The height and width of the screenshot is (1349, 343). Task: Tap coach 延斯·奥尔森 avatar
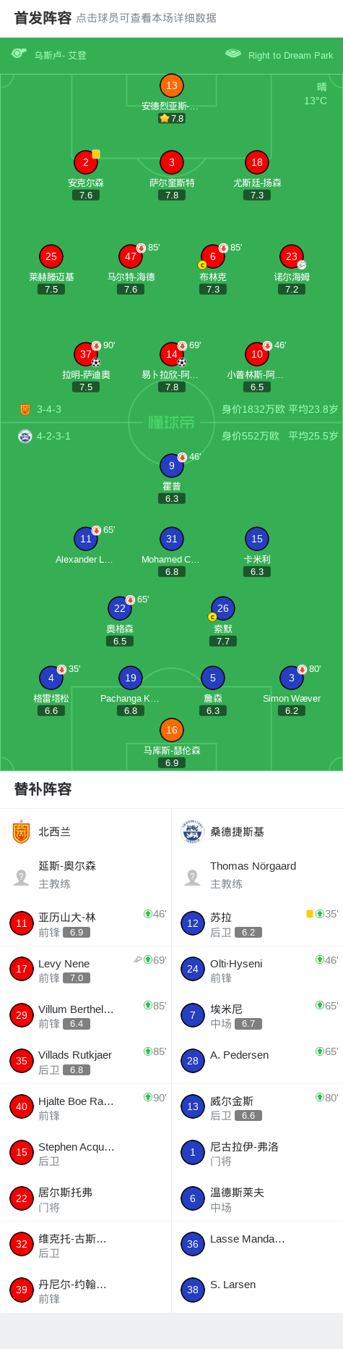tap(21, 878)
